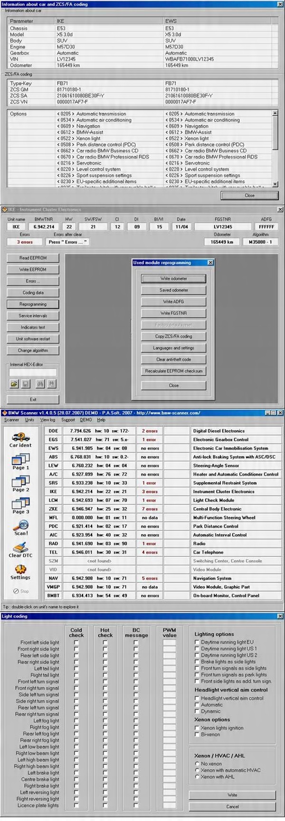Screen dimensions: 285x821
Task: Click Write EEPROM button
Action: click(33, 270)
